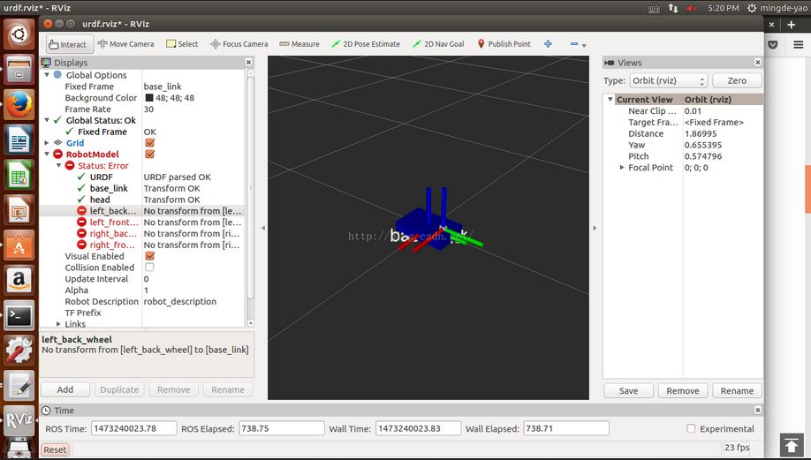Viewport: 811px width, 460px height.
Task: Open System Settings dock icon
Action: coord(19,351)
